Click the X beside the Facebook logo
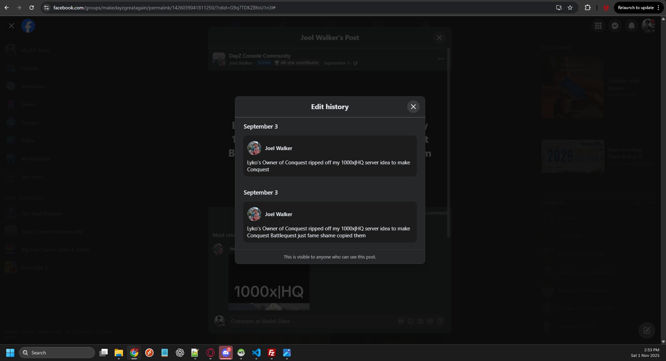 [x=11, y=26]
